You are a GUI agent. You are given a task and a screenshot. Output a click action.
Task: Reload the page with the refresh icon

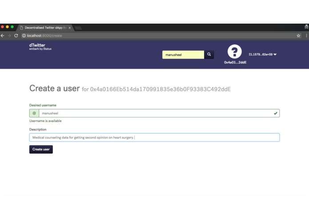[x=16, y=36]
